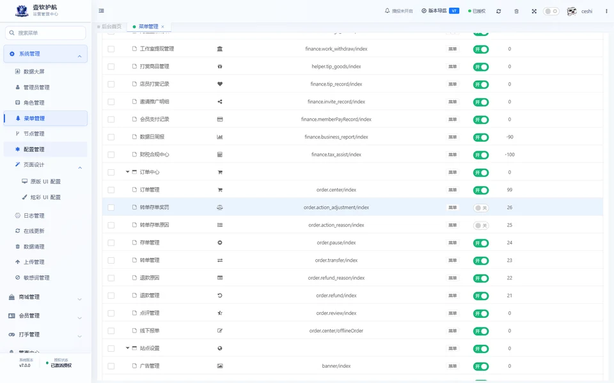614x383 pixels.
Task: Tick the 会员支付记录 row checkbox
Action: pyautogui.click(x=111, y=119)
